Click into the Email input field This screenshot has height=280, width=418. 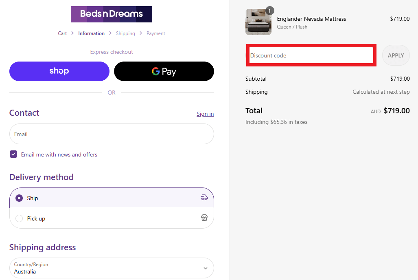click(x=112, y=134)
